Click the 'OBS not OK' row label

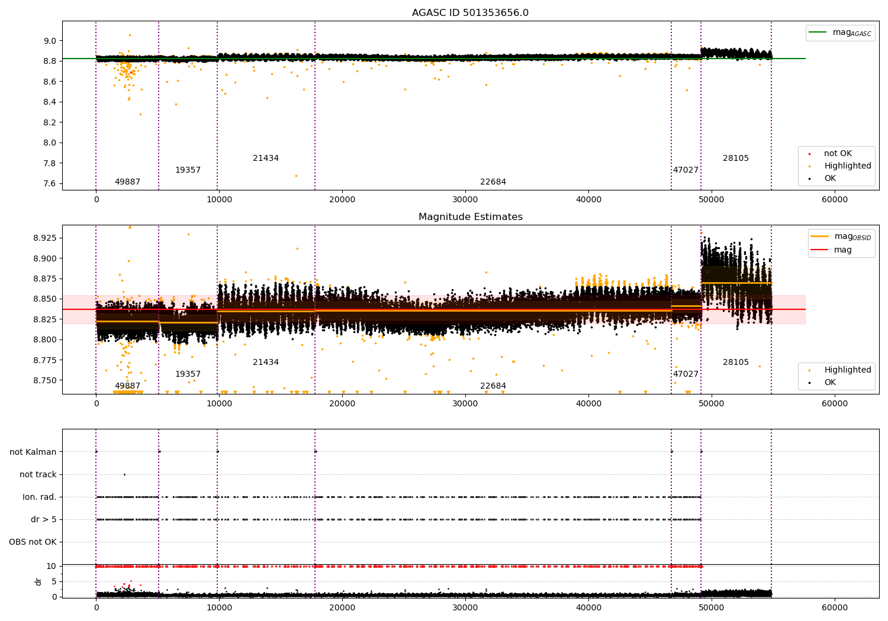pos(33,542)
